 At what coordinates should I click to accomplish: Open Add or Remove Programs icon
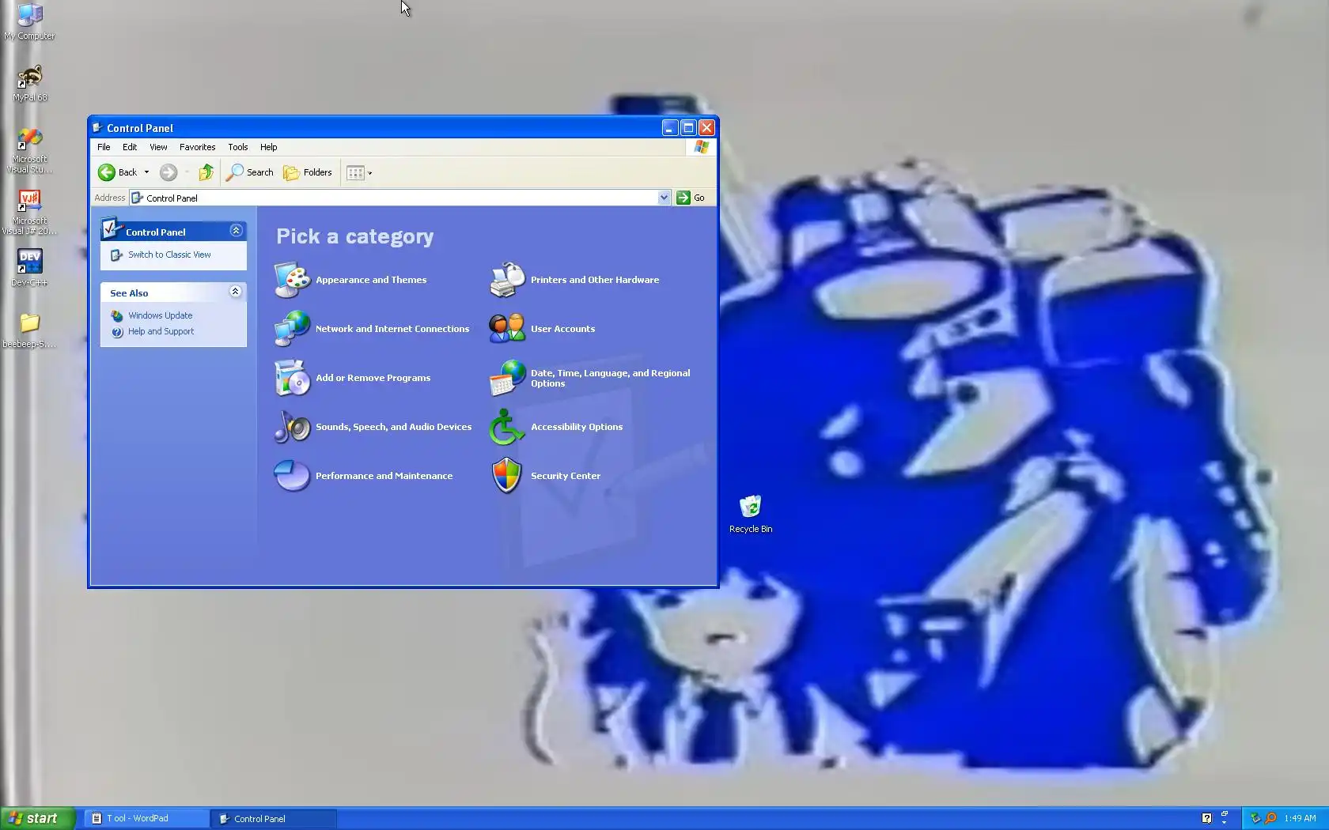pyautogui.click(x=292, y=378)
